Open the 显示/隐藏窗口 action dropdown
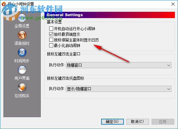This screenshot has height=129, width=178. pos(119,89)
